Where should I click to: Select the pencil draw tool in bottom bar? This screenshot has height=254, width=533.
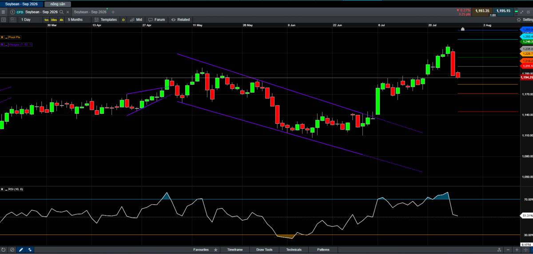20,250
